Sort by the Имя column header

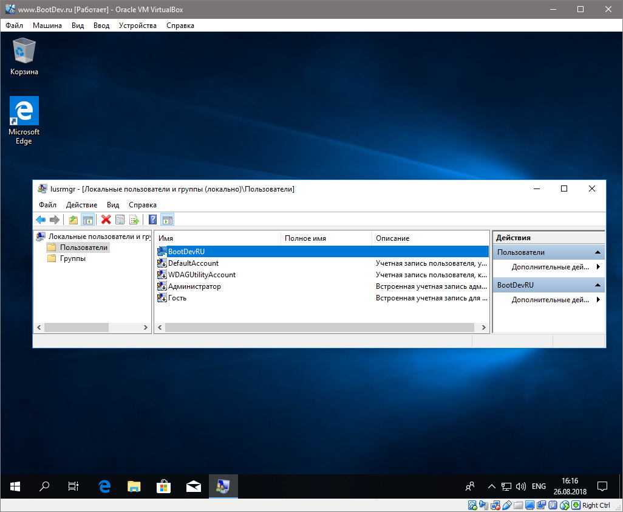218,238
